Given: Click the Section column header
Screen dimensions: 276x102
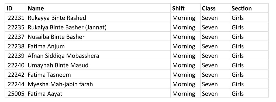Looking at the screenshot, I should pyautogui.click(x=249, y=8).
